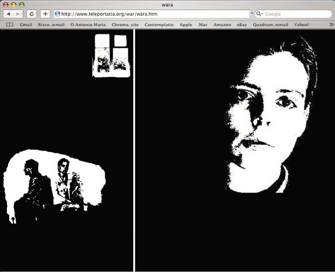Image resolution: width=335 pixels, height=272 pixels.
Task: Open the Amazon bookmark
Action: click(222, 24)
